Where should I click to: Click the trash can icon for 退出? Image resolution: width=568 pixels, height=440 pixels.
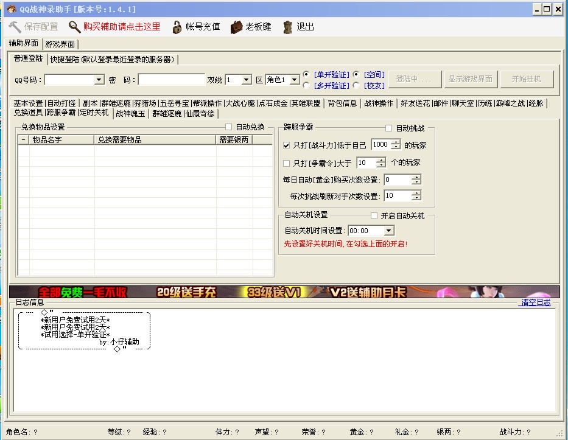(287, 27)
